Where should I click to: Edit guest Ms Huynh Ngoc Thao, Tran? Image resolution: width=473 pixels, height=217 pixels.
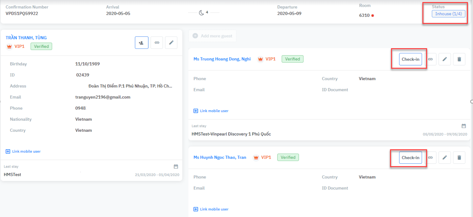tap(445, 157)
